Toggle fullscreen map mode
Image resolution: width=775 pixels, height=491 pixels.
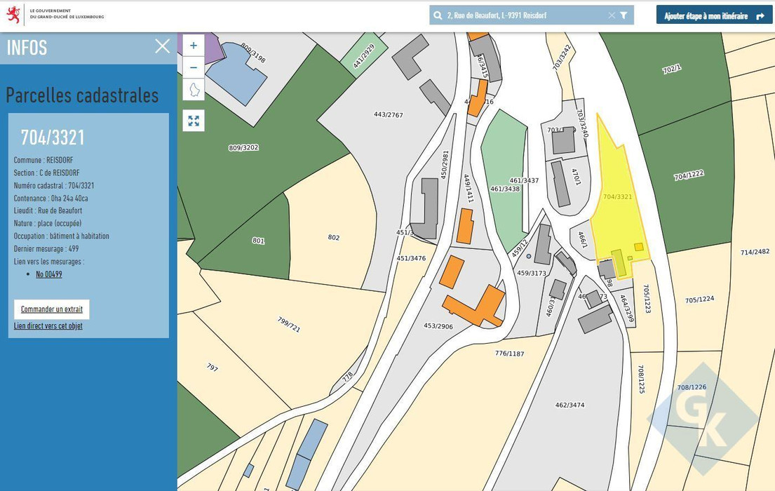point(194,121)
